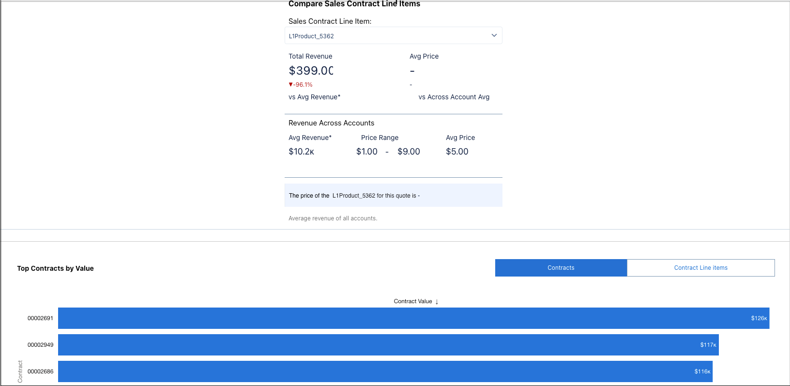Click the dropdown chevron next to L1Product_5362

(x=494, y=35)
